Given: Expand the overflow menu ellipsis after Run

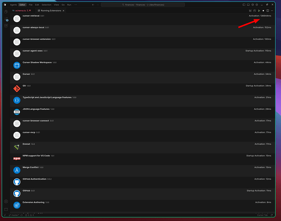Looking at the screenshot, I should point(76,5).
